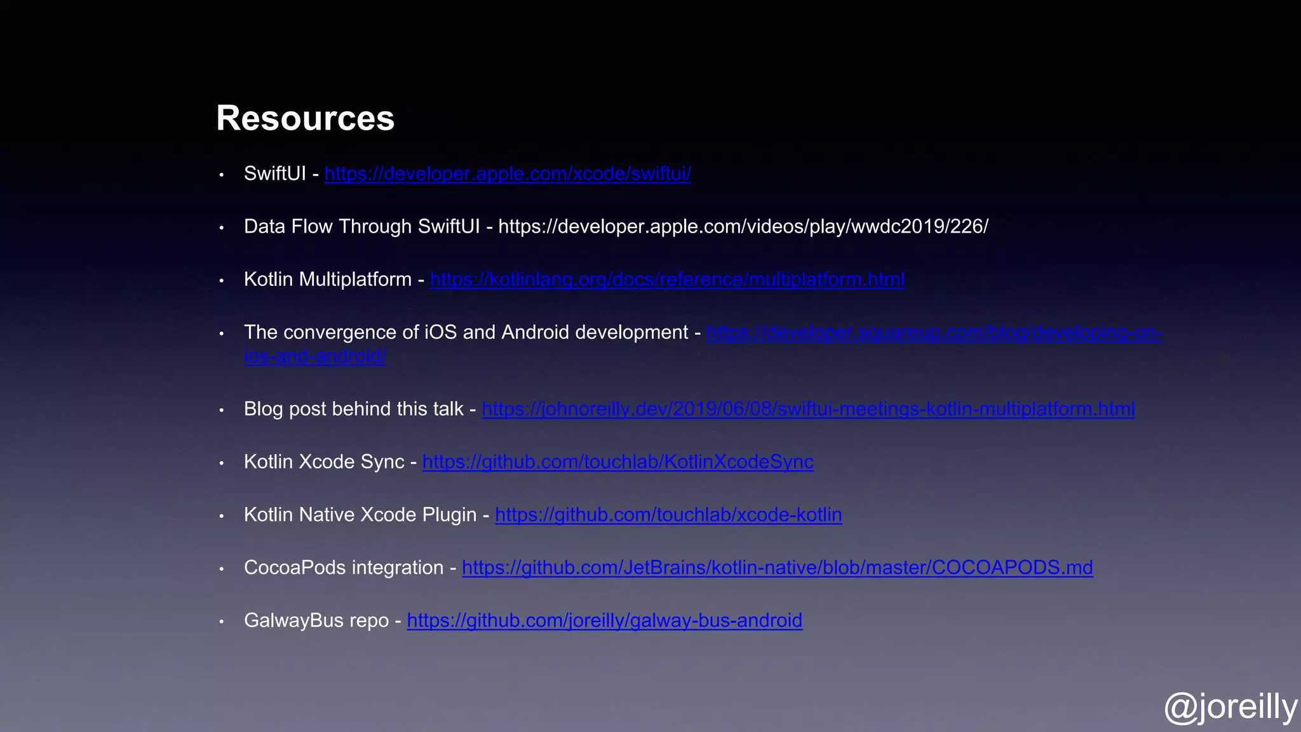Click the Resources slide heading
The height and width of the screenshot is (732, 1301).
click(305, 118)
